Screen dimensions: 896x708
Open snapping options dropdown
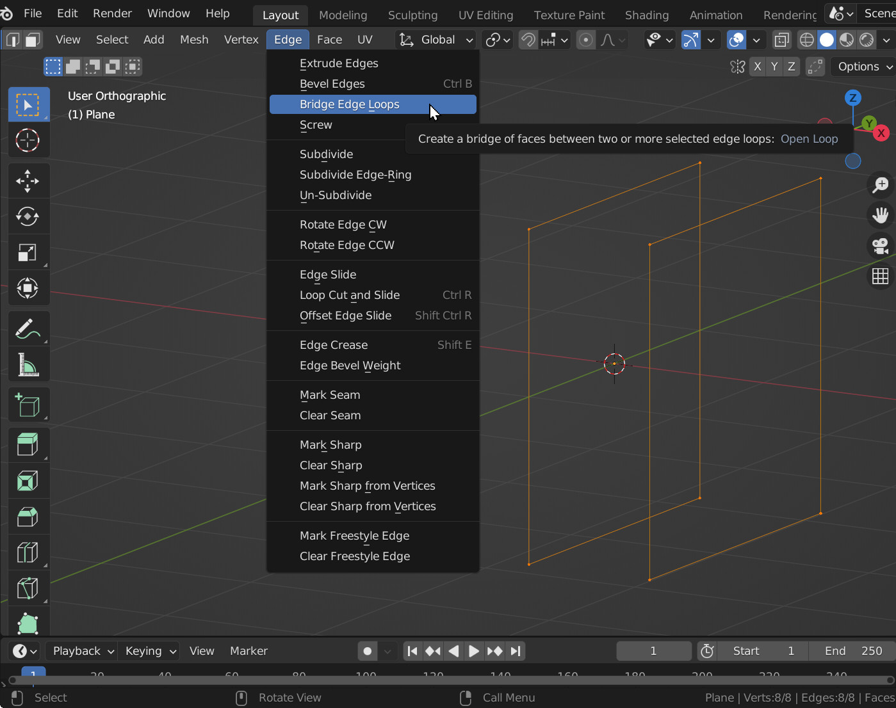pos(555,40)
